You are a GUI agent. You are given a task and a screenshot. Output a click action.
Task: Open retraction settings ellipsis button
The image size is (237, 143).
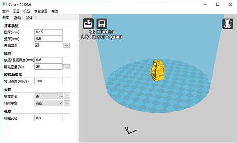(66, 45)
